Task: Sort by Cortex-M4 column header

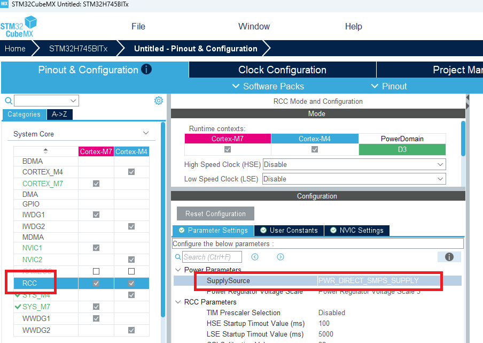Action: click(x=131, y=151)
